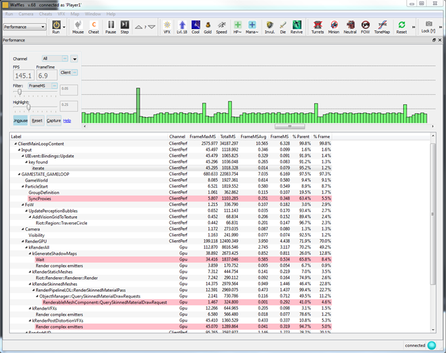446x353 pixels.
Task: Click the Help link
Action: tap(67, 121)
